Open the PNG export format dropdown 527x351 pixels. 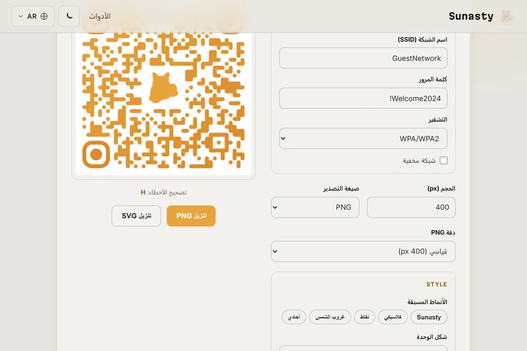(x=315, y=207)
